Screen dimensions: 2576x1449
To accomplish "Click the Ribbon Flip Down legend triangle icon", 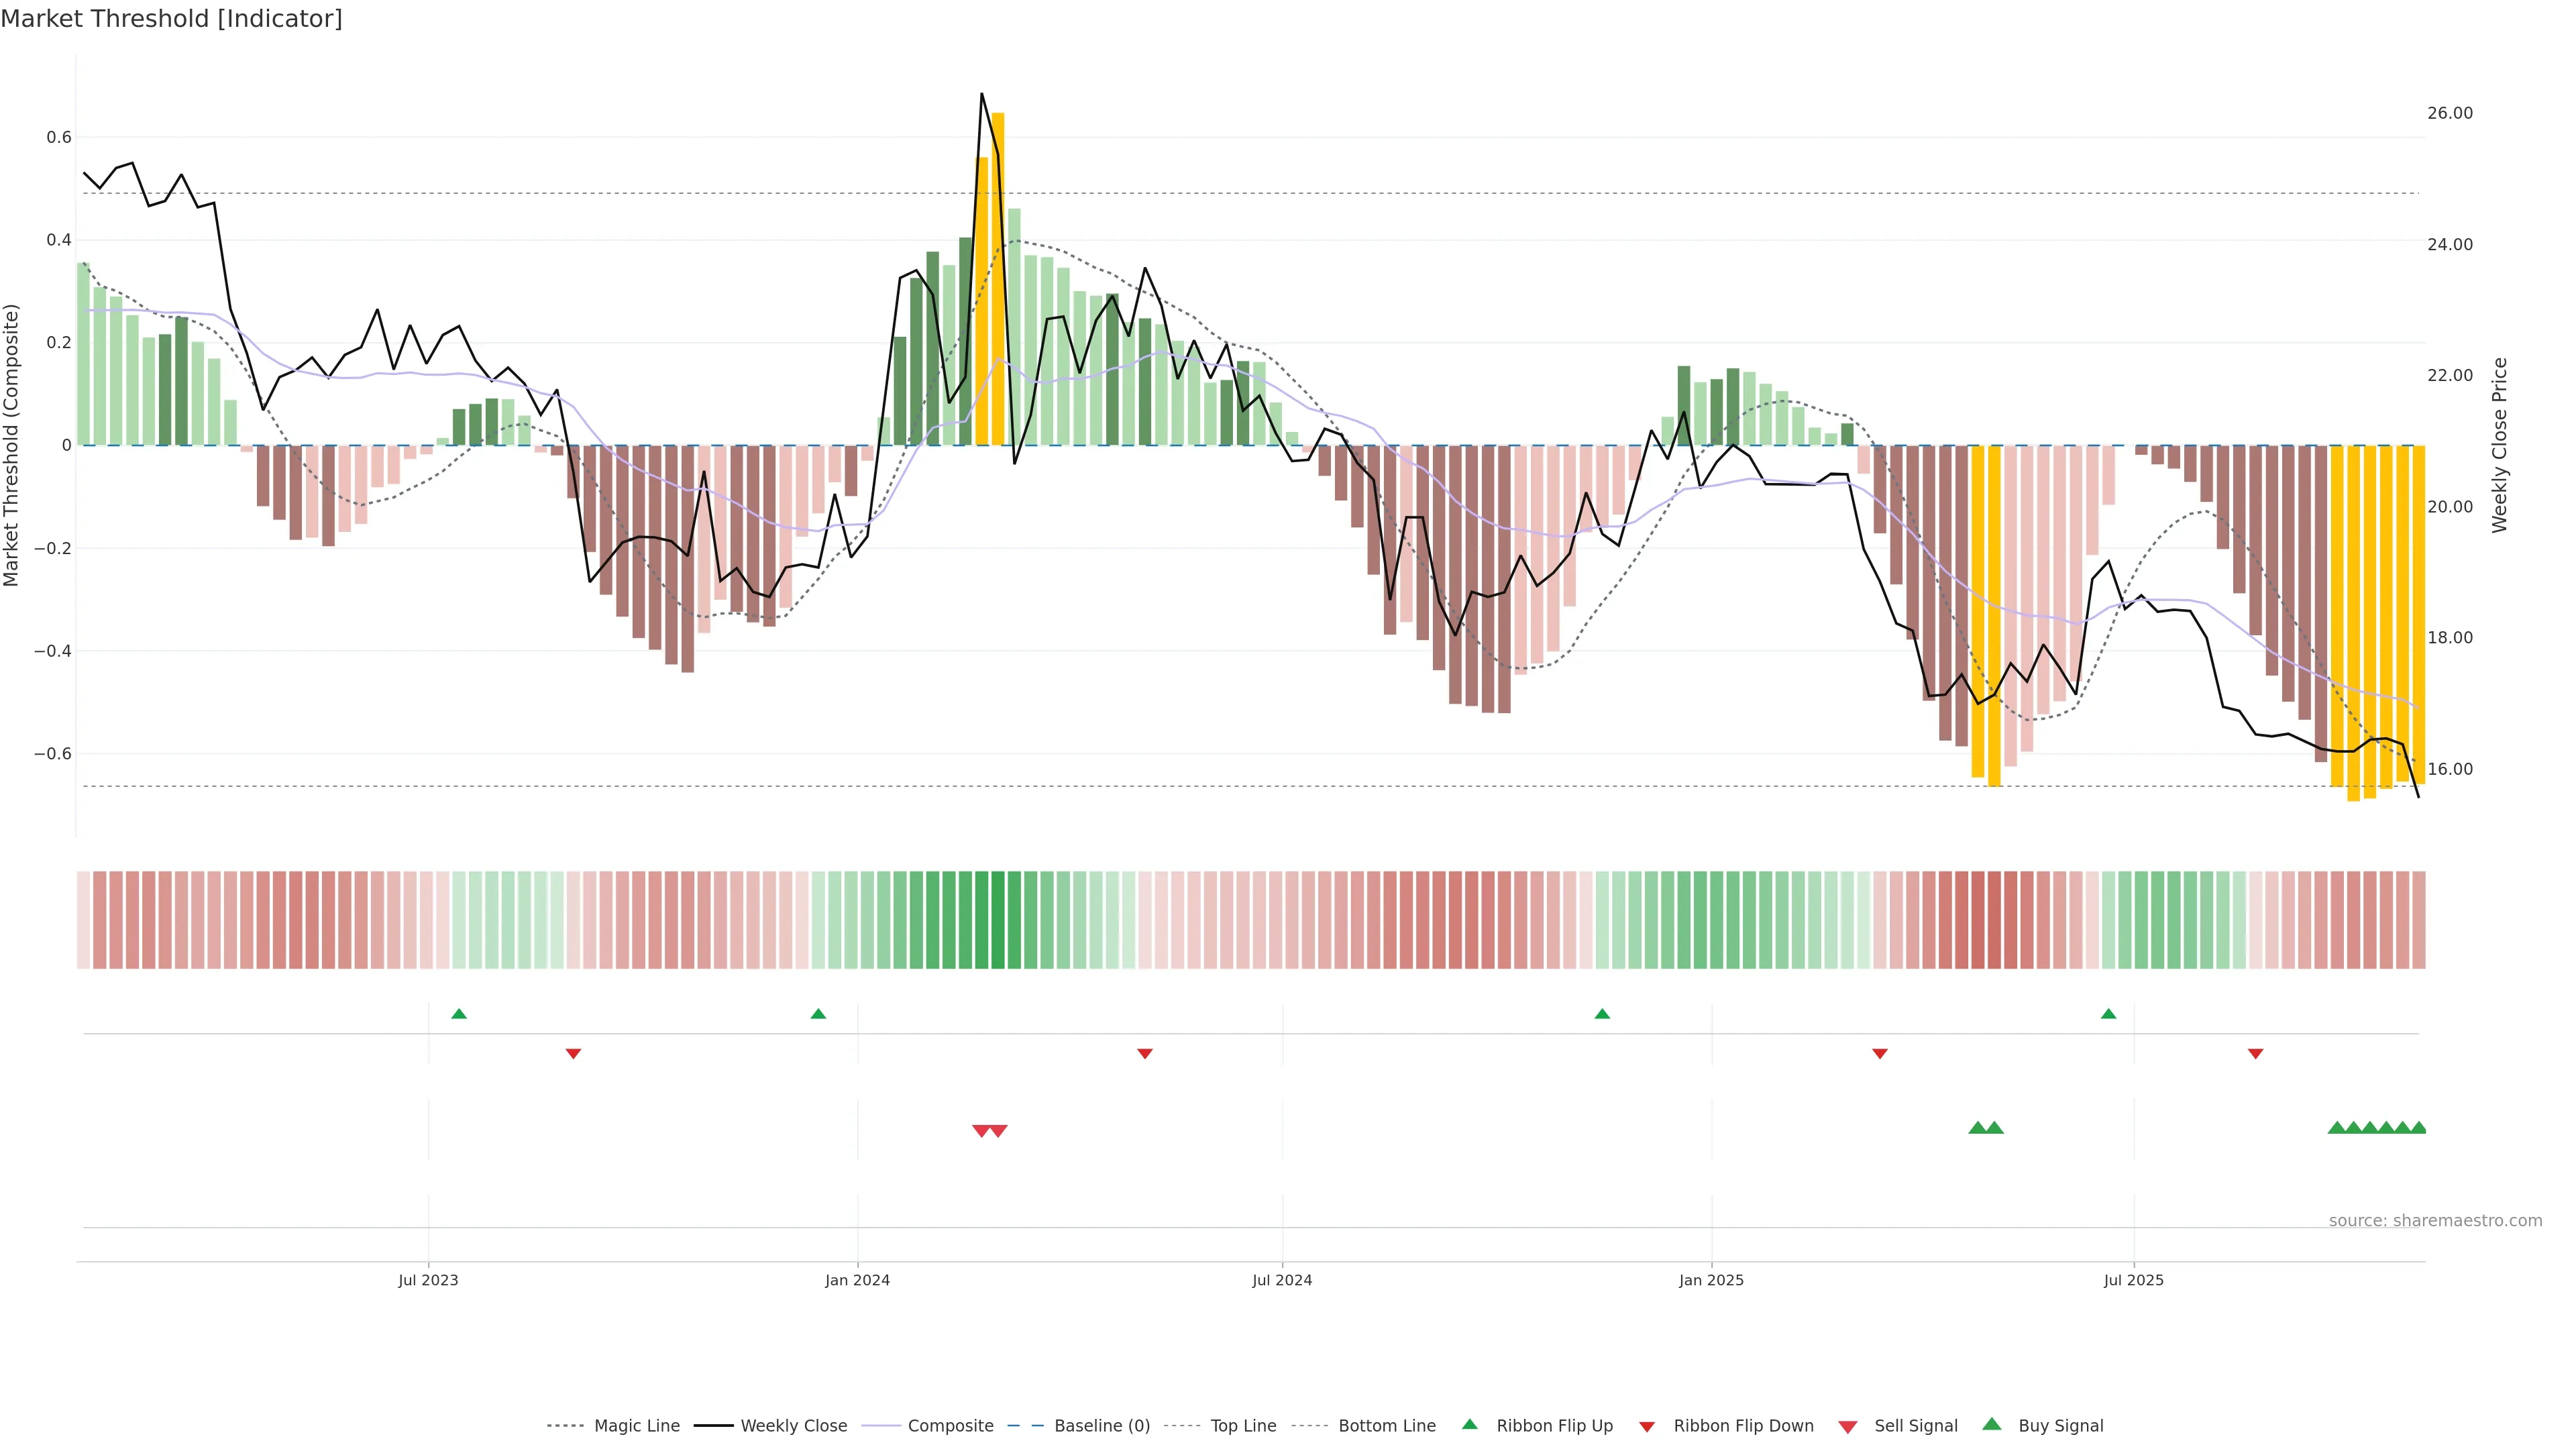I will [x=1647, y=1426].
